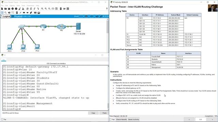Click the 'Management' VLAN name cell
This screenshot has height=122, width=218.
pos(163,67)
